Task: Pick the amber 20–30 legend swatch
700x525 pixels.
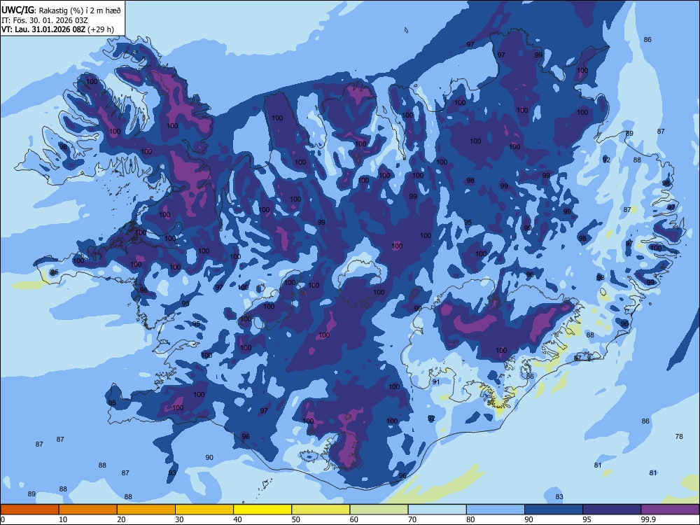Action: pos(146,510)
